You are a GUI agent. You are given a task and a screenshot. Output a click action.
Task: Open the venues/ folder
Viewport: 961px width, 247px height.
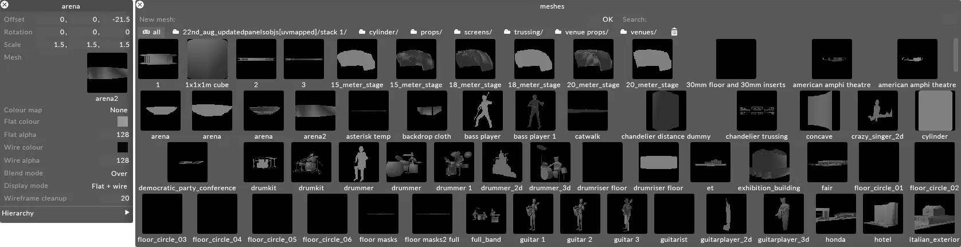click(638, 32)
